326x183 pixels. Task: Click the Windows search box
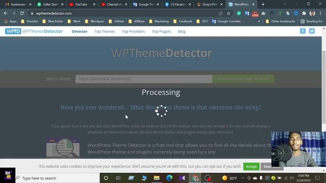point(58,178)
